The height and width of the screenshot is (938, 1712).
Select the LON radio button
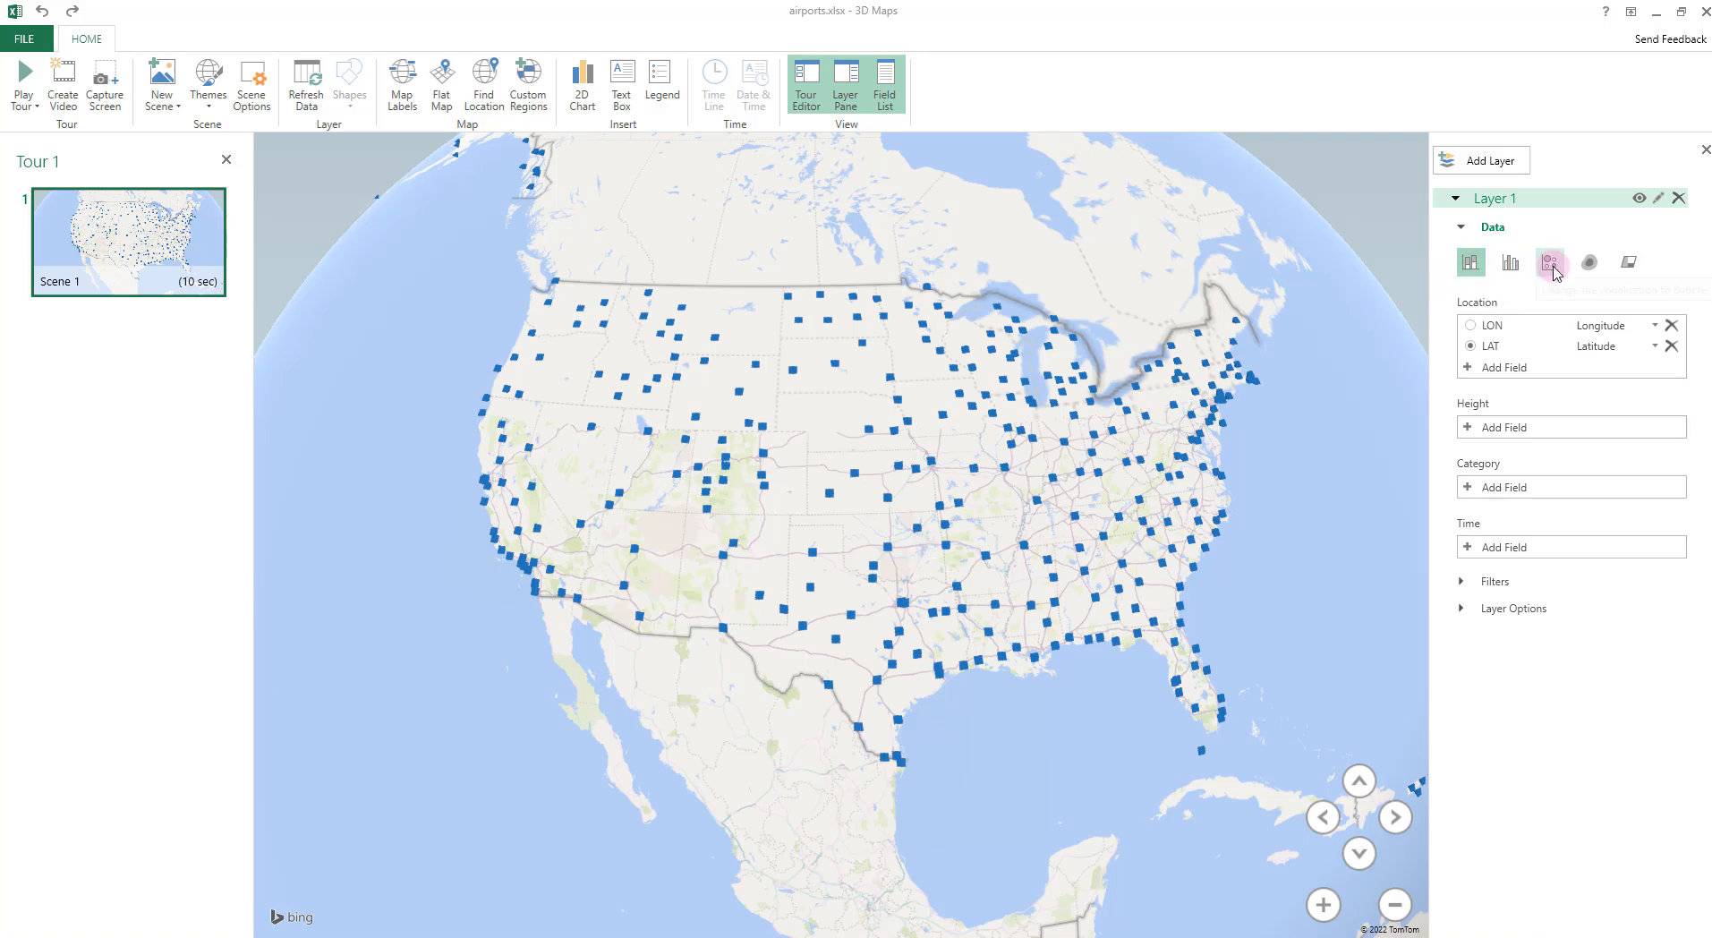coord(1470,325)
